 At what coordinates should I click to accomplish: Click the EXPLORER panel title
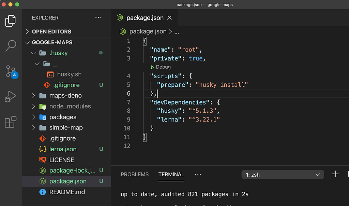45,18
